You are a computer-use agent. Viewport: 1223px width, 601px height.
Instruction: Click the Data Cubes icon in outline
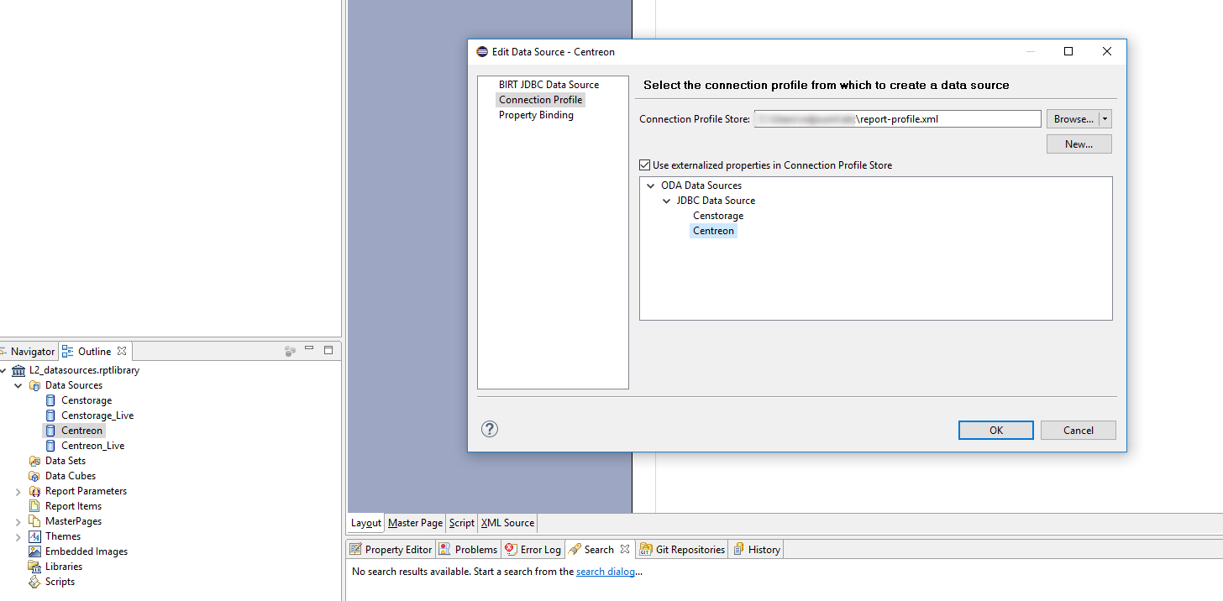coord(34,476)
